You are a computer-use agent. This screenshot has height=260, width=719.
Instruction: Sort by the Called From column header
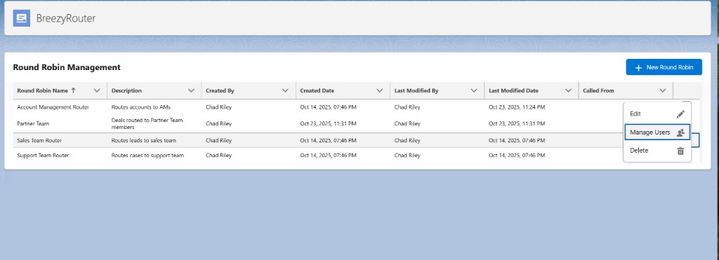(598, 90)
